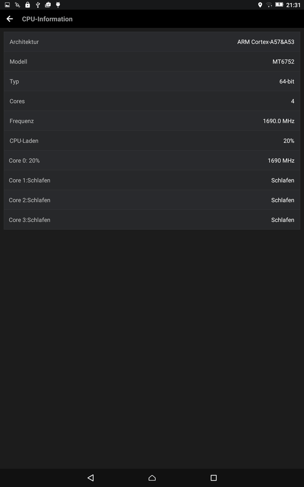
Task: Tap the picture icon in status bar
Action: pyautogui.click(x=8, y=5)
